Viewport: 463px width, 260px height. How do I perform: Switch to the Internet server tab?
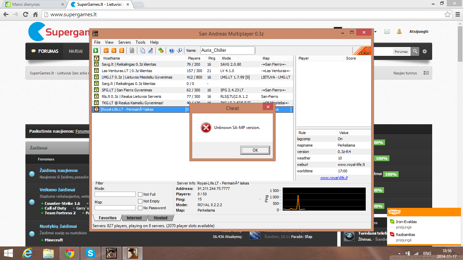tap(134, 218)
